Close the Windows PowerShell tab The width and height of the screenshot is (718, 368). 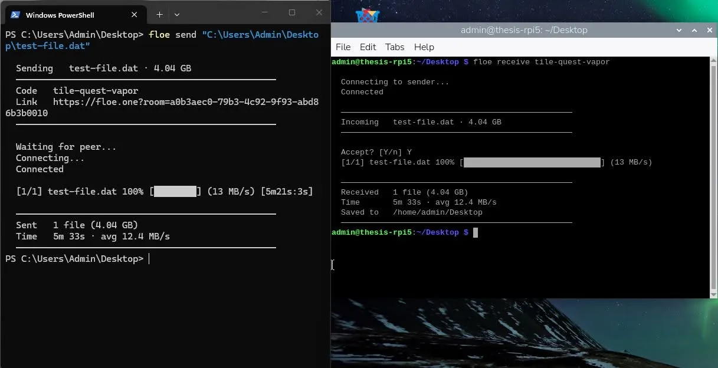(x=135, y=15)
